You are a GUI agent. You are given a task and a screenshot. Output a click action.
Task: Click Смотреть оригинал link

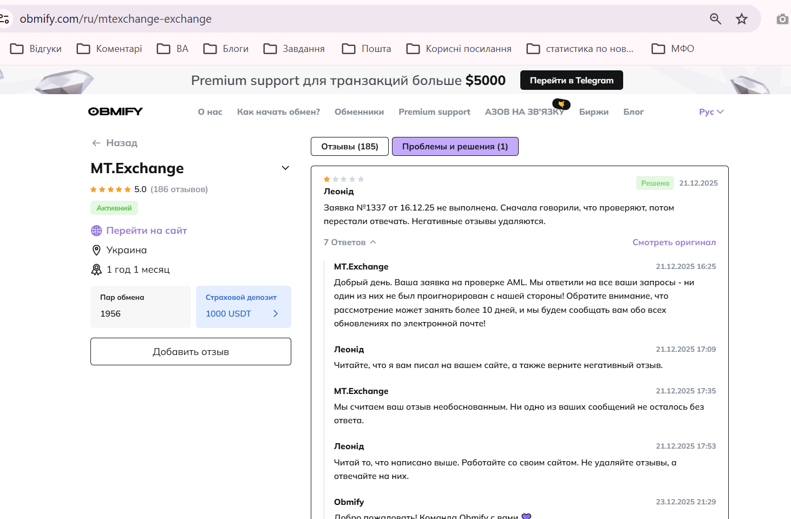(674, 242)
